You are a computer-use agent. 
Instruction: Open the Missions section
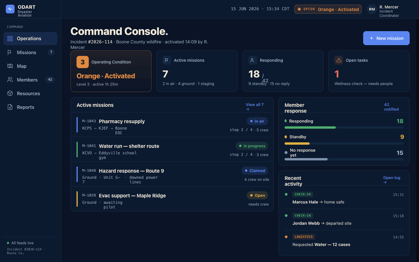30,52
